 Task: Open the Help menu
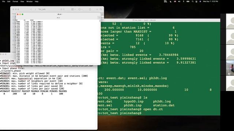pyautogui.click(x=37, y=1)
